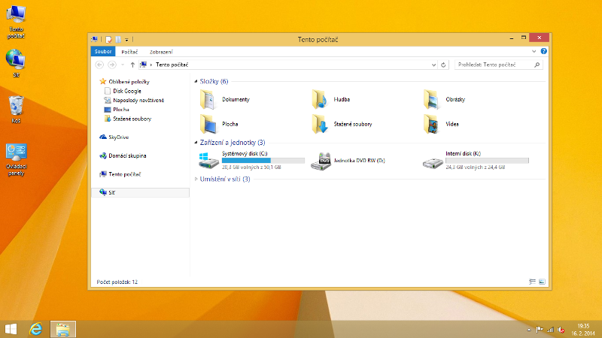Click Domácí skupina in the sidebar
602x338 pixels.
click(126, 155)
